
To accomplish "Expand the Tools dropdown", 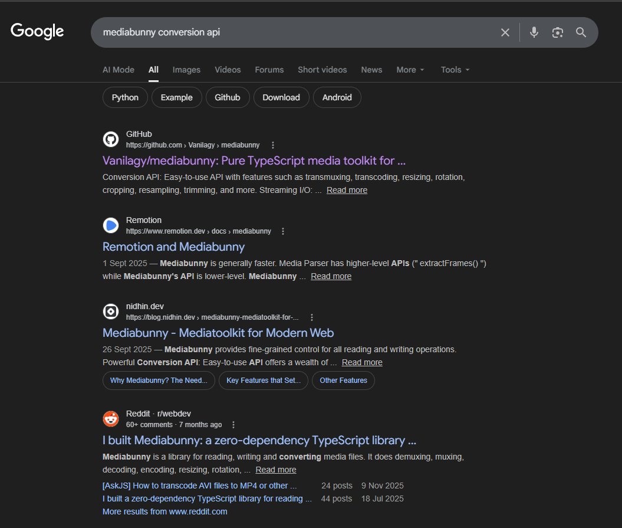I will click(455, 70).
